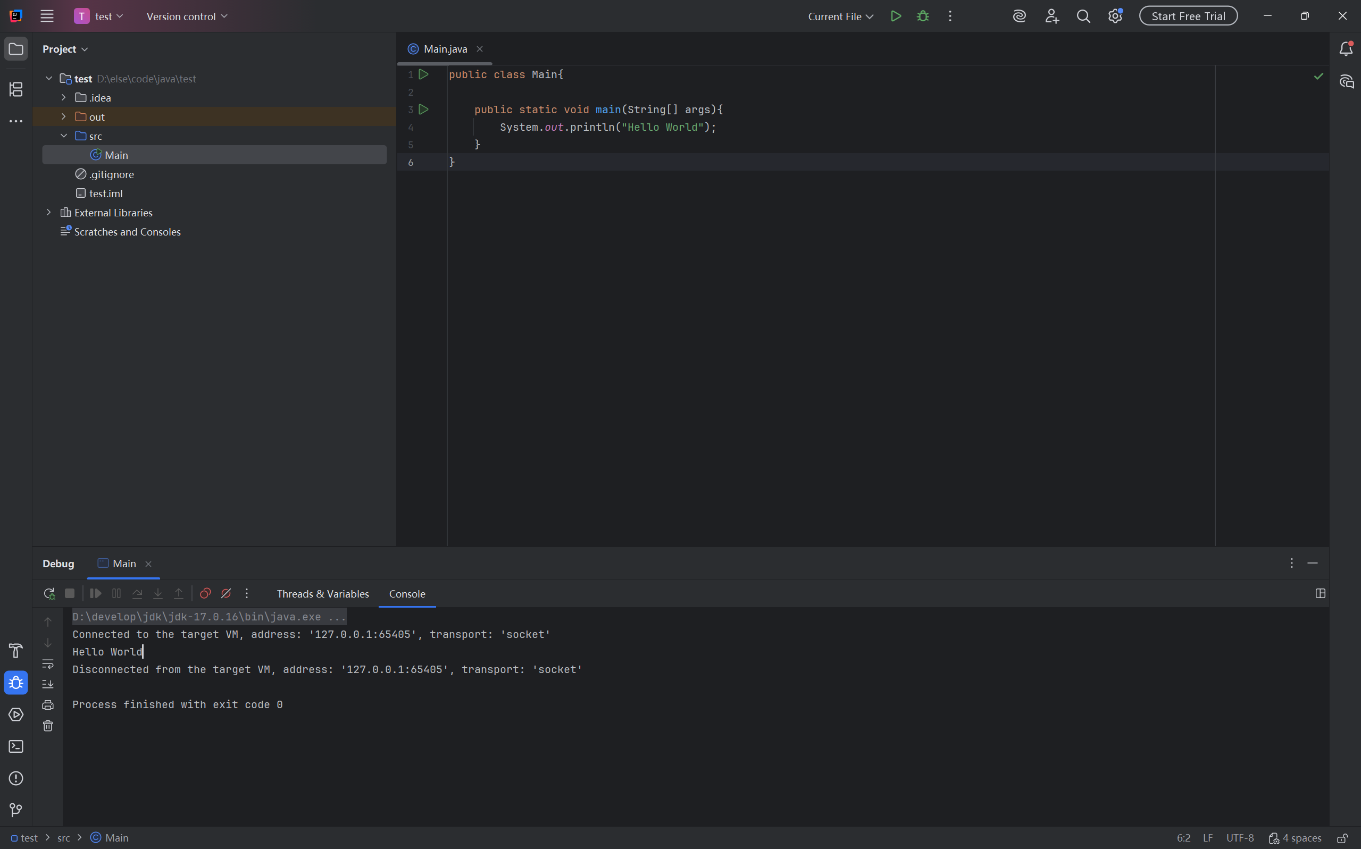Screen dimensions: 1361x849
Task: Toggle Project tool window folder icon
Action: click(x=16, y=49)
